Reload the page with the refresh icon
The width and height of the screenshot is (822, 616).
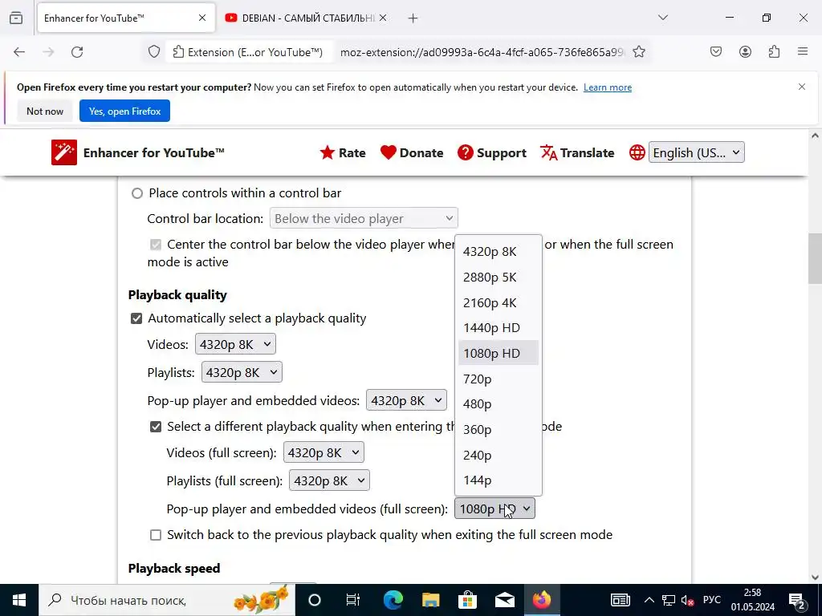click(77, 52)
